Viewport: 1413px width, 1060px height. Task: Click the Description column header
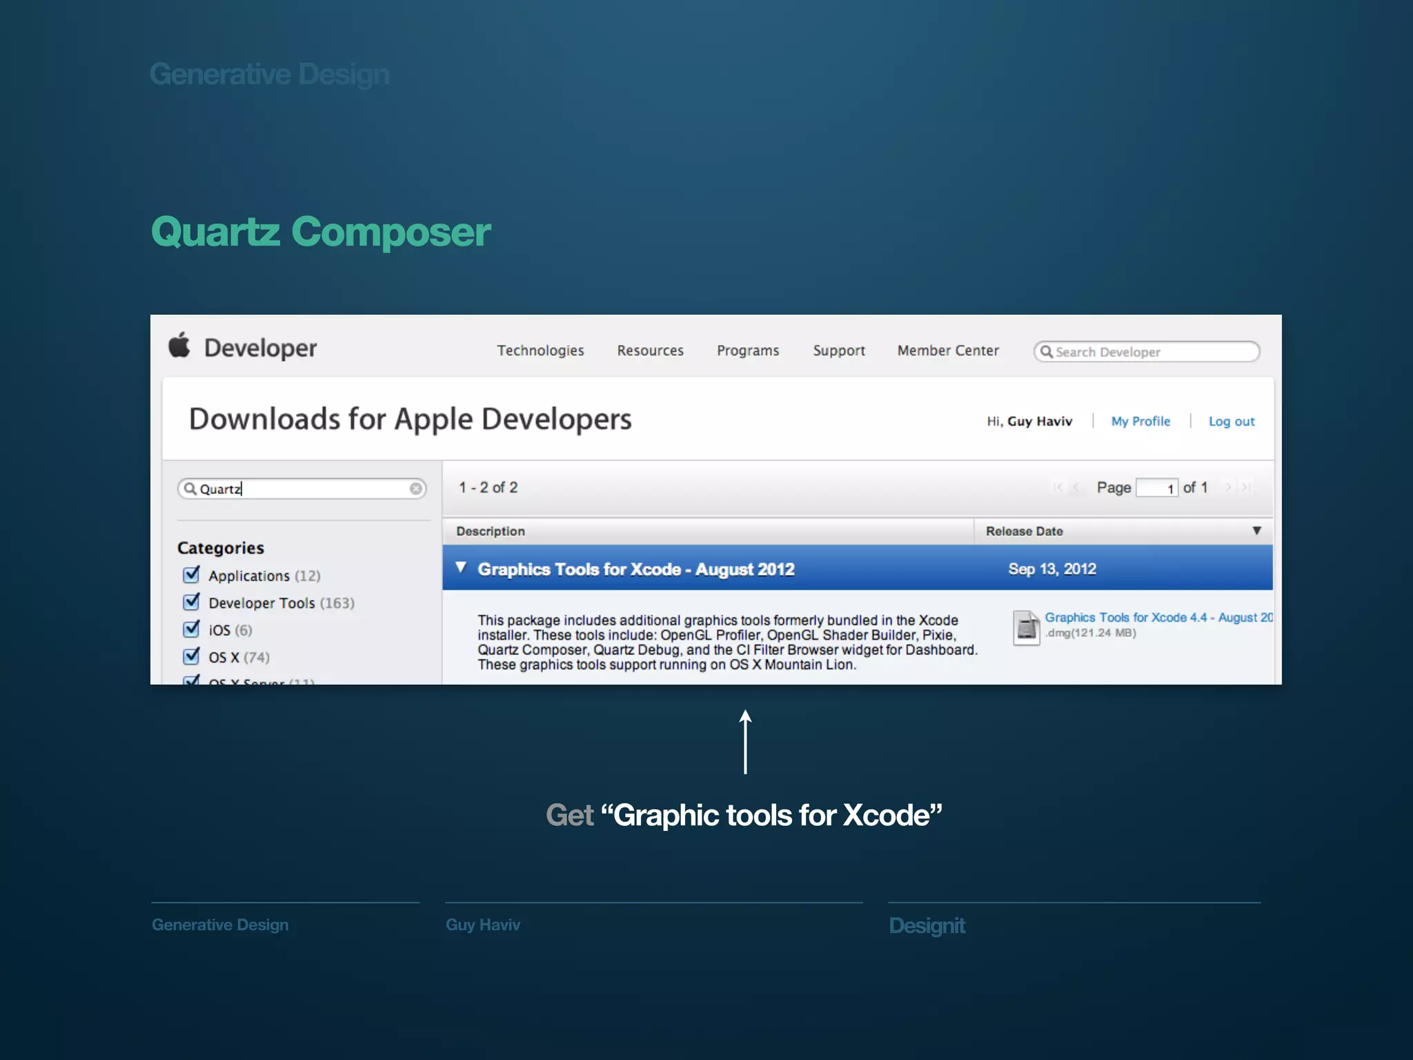pos(708,531)
